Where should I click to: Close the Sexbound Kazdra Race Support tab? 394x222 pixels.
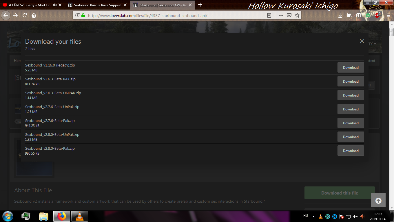[125, 5]
